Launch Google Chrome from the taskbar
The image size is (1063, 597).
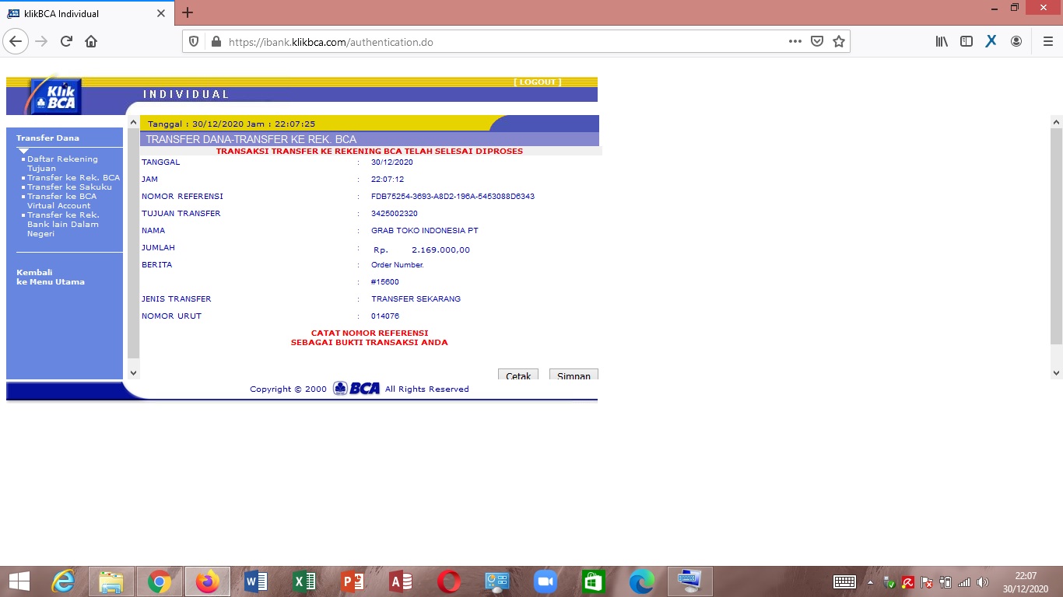(x=160, y=581)
